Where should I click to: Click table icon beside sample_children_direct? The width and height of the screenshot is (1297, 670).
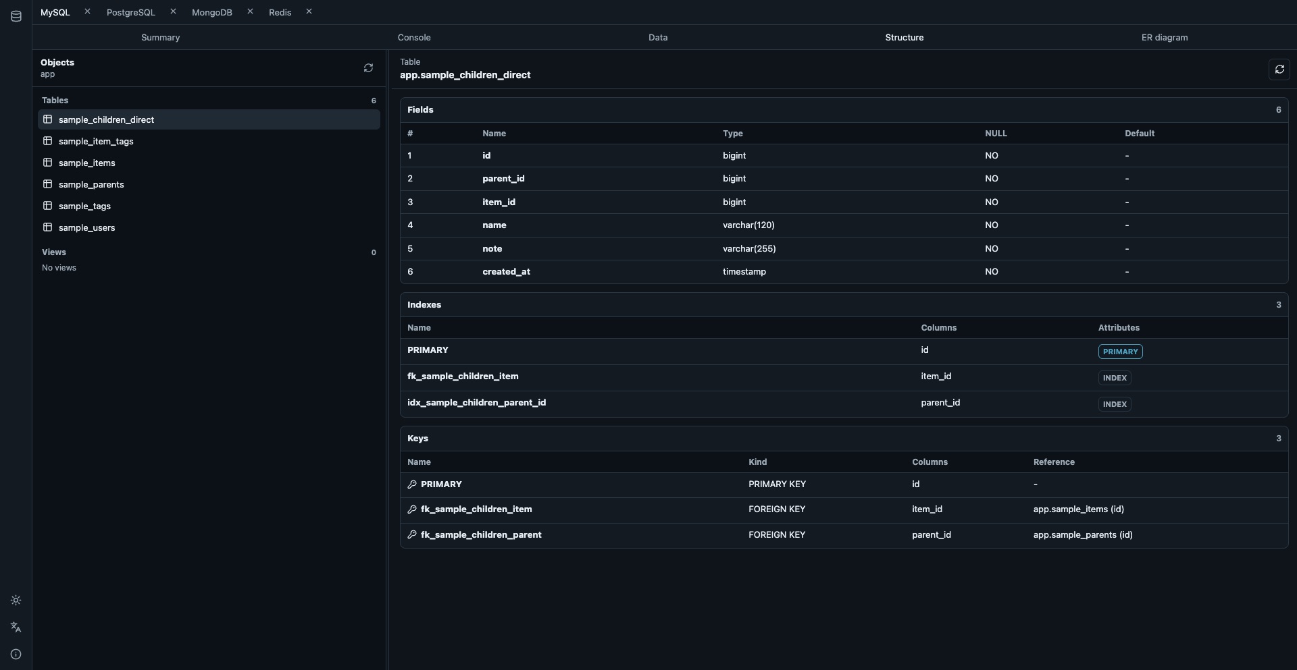(48, 119)
